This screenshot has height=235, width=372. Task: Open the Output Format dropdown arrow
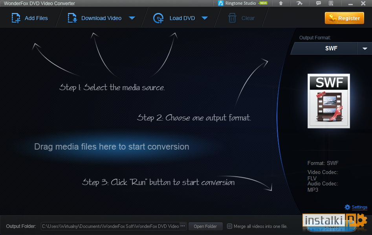365,48
